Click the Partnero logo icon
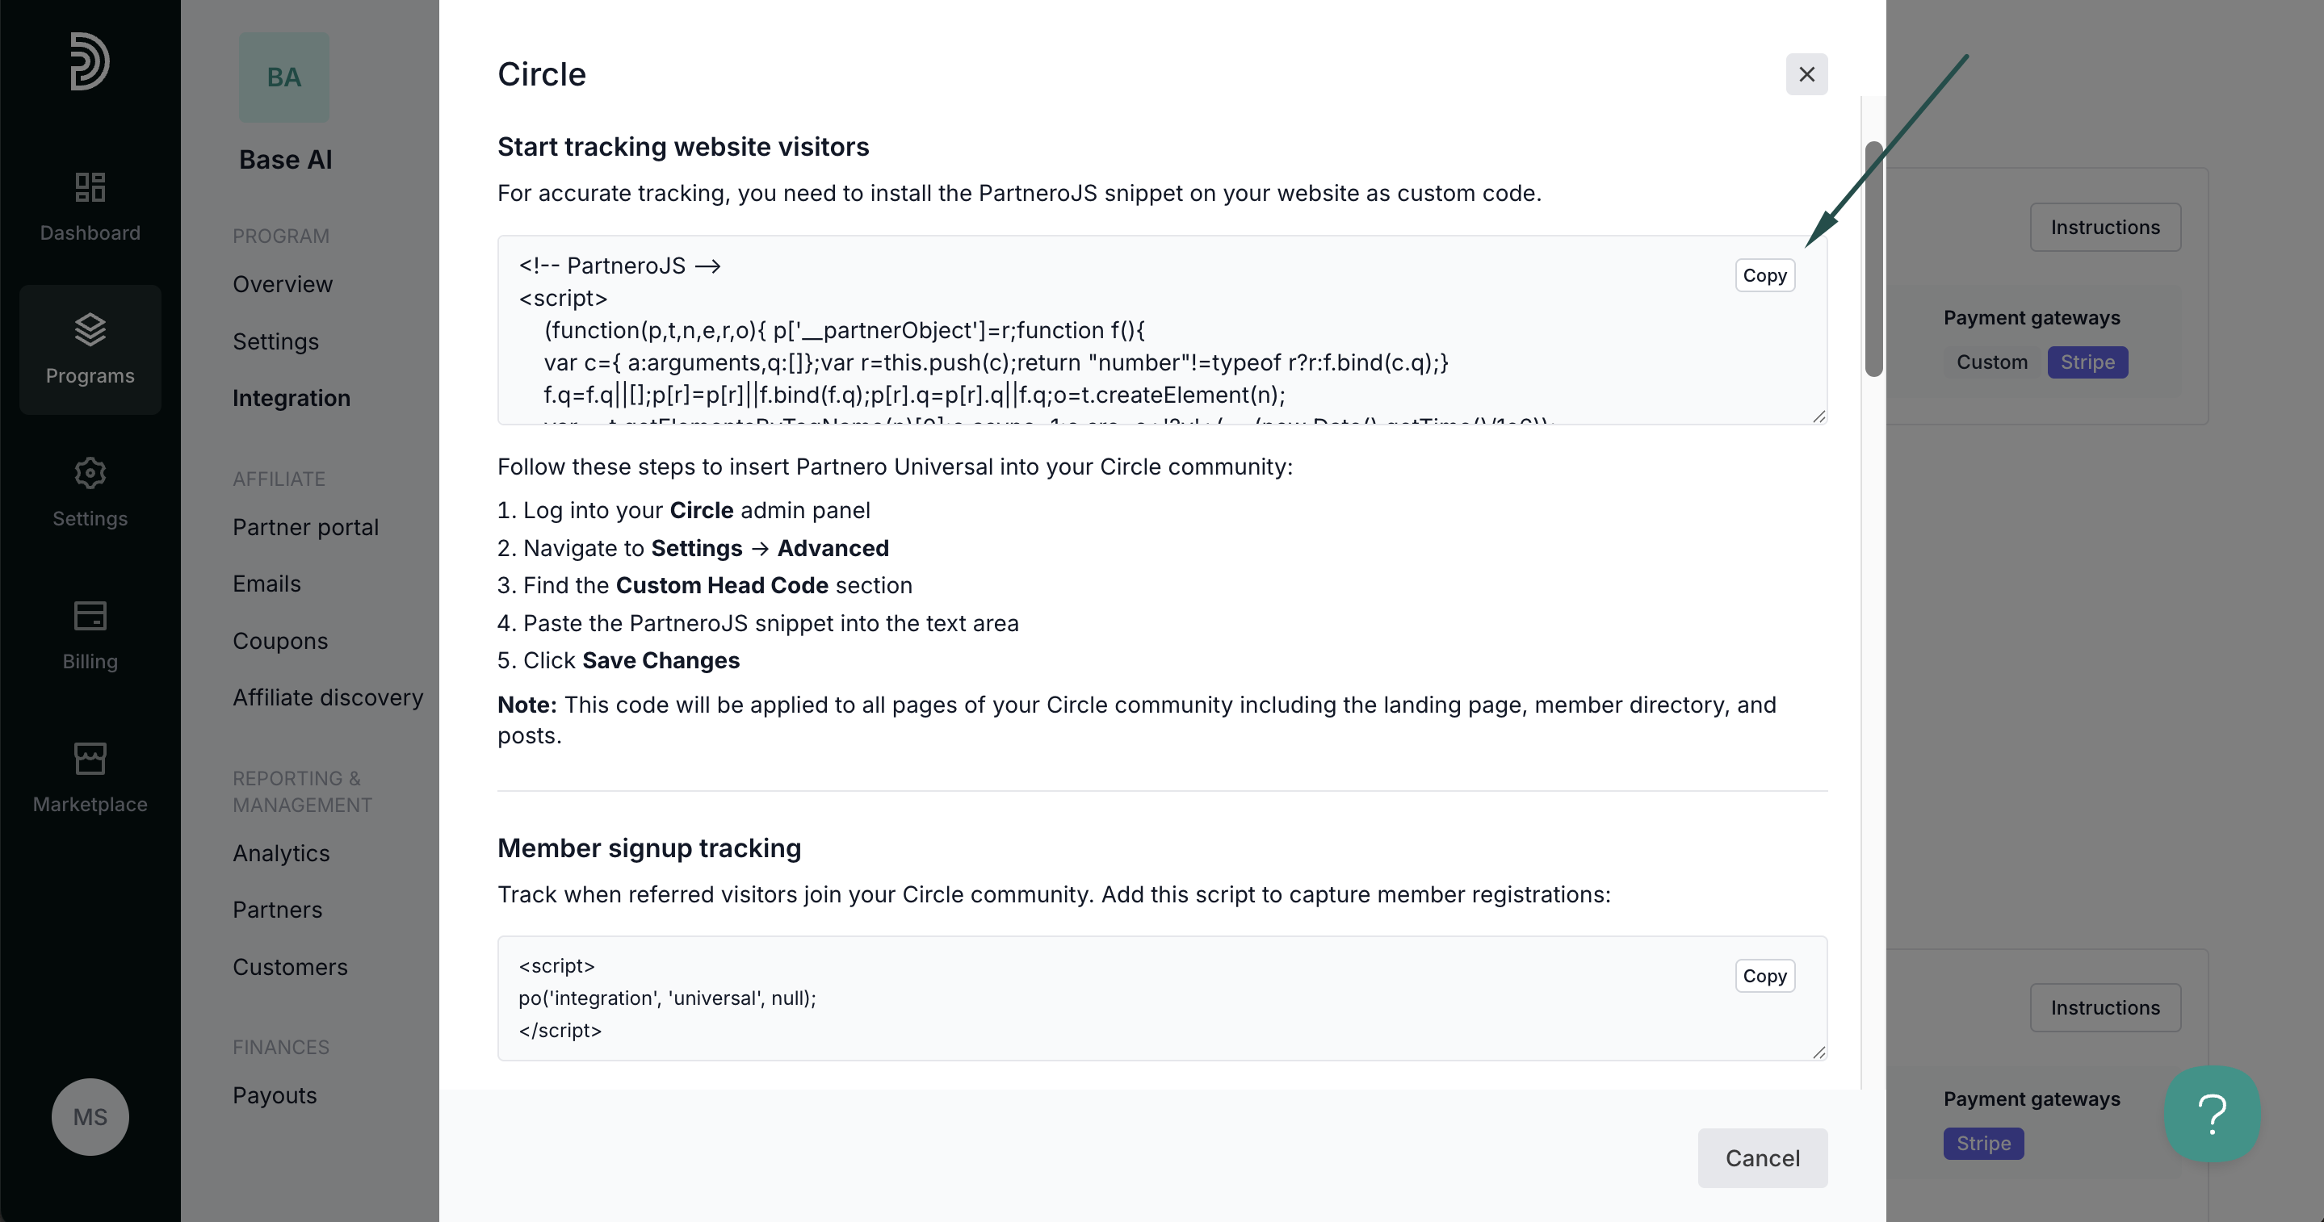Image resolution: width=2324 pixels, height=1222 pixels. (x=90, y=61)
